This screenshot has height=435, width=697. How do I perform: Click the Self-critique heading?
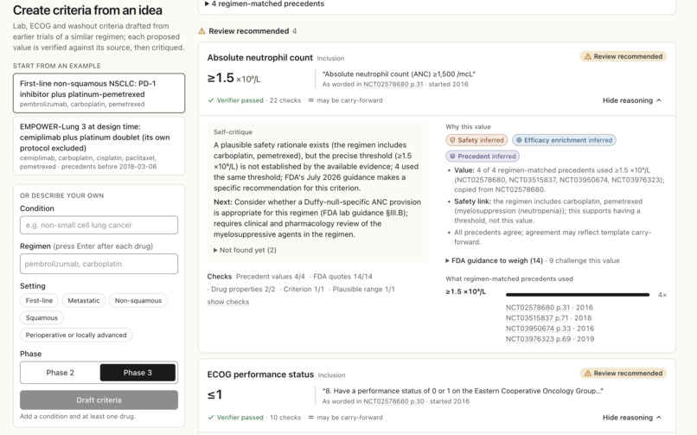233,132
